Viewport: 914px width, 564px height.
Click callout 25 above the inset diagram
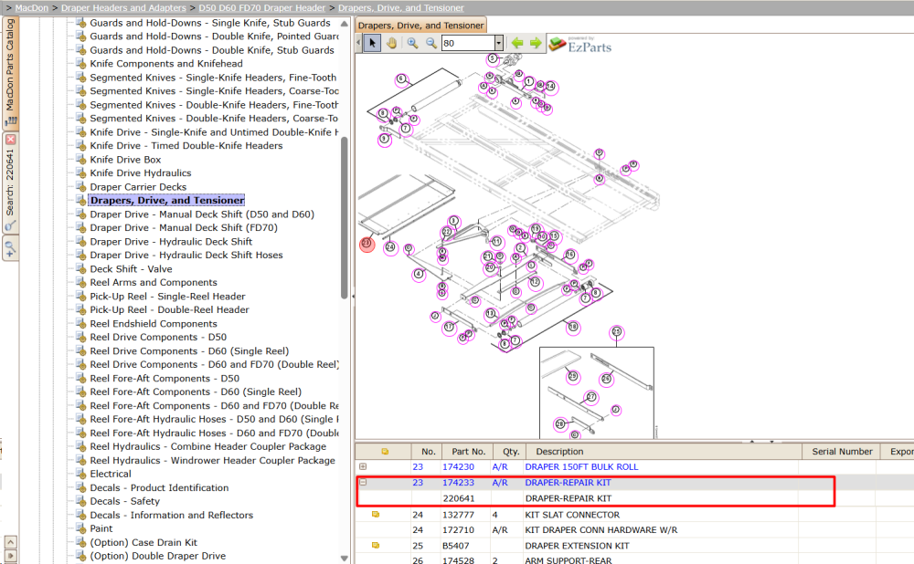click(x=616, y=332)
